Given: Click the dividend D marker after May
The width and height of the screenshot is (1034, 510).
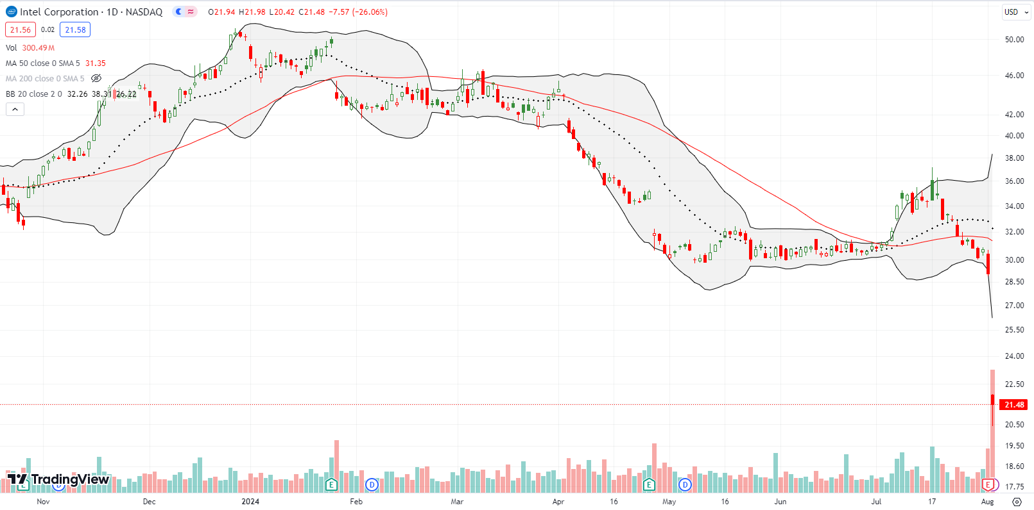Looking at the screenshot, I should tap(685, 484).
